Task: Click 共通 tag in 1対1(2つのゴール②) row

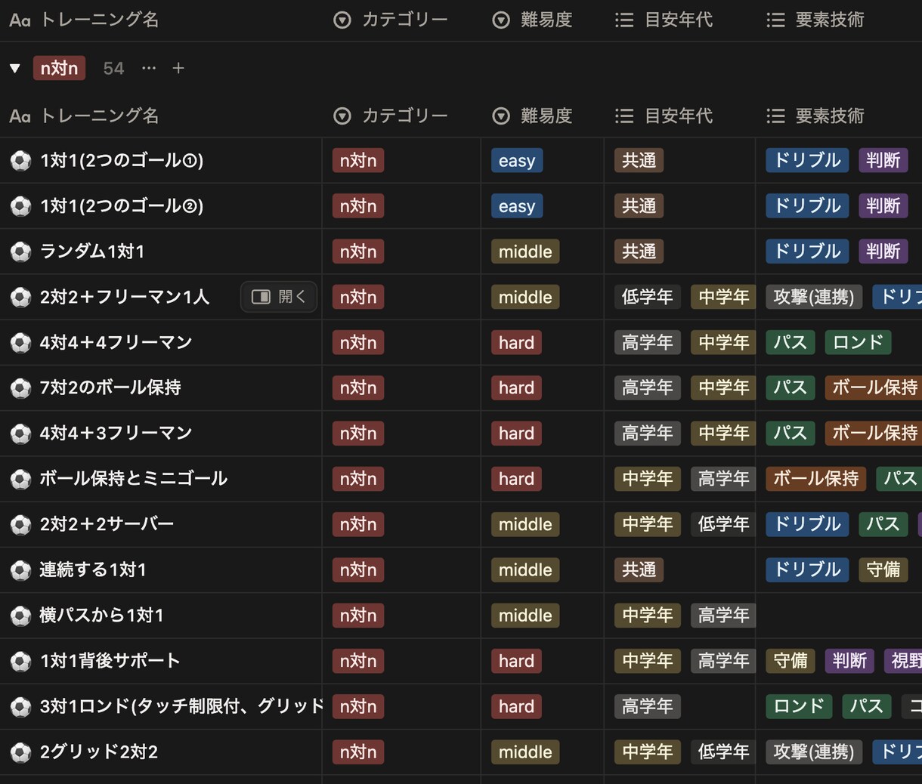Action: pyautogui.click(x=639, y=206)
